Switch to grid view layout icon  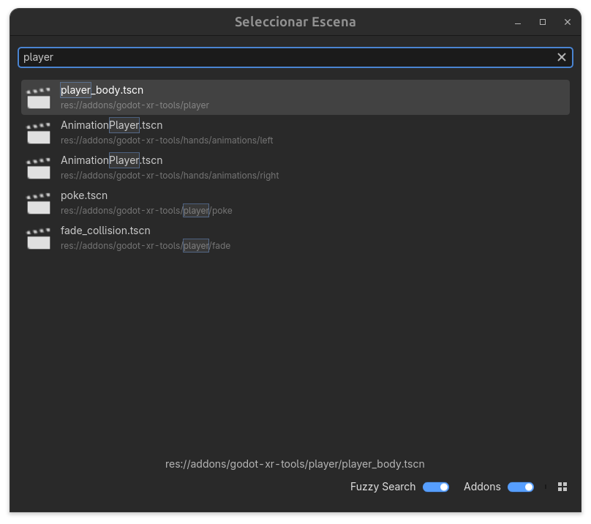pyautogui.click(x=562, y=487)
